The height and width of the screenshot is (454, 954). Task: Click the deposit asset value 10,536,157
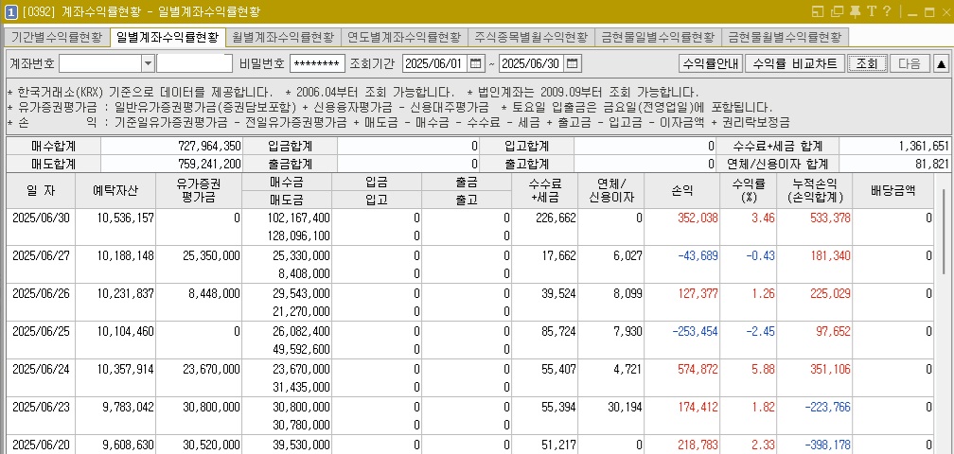click(x=125, y=218)
